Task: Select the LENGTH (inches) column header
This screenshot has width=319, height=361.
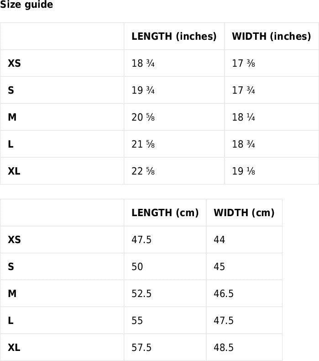Action: (x=174, y=37)
